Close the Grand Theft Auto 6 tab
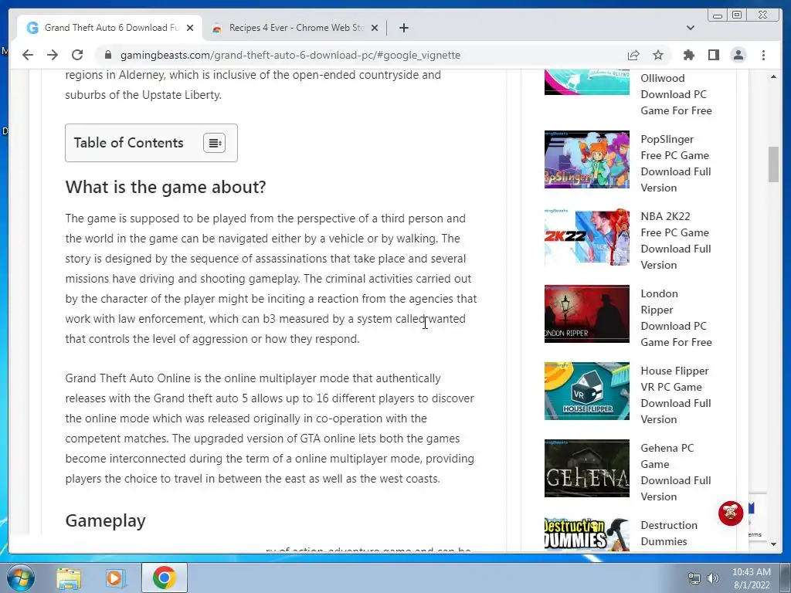Image resolution: width=791 pixels, height=593 pixels. (190, 28)
